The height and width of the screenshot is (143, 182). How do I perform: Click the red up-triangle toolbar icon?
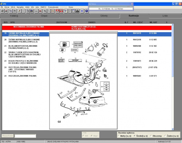58,11
